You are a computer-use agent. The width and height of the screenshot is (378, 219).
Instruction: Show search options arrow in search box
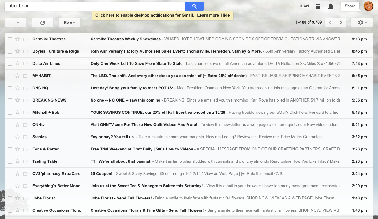tap(182, 6)
